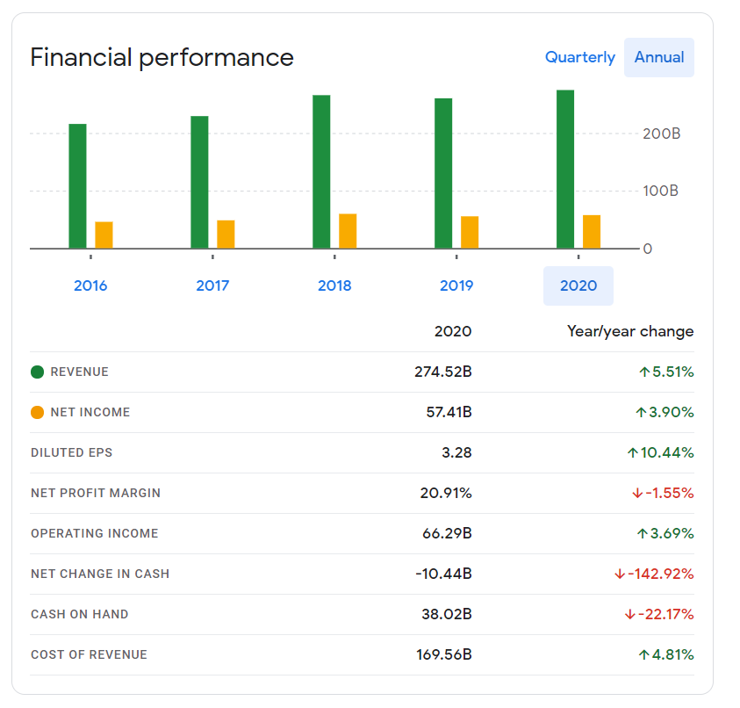This screenshot has height=708, width=740.
Task: Click the Financial performance heading
Action: point(162,58)
